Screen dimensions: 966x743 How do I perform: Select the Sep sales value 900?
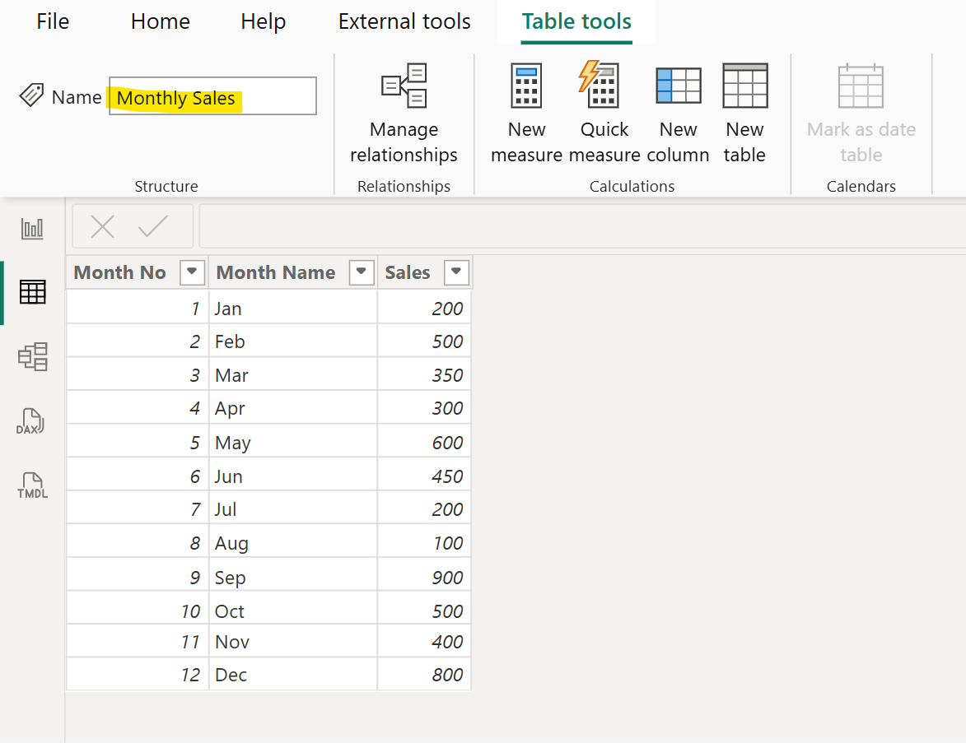[447, 578]
